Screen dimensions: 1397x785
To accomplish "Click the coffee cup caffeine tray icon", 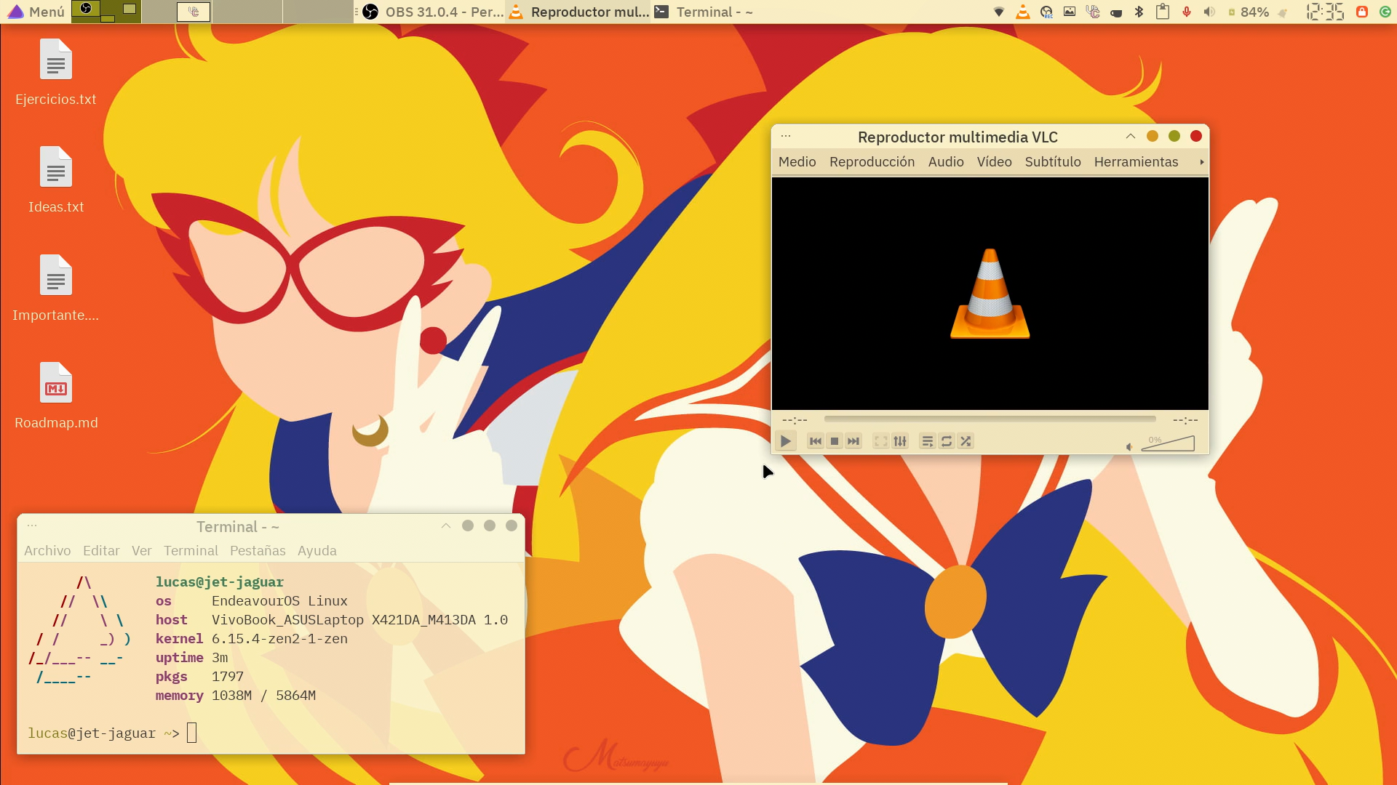I will [x=1116, y=12].
